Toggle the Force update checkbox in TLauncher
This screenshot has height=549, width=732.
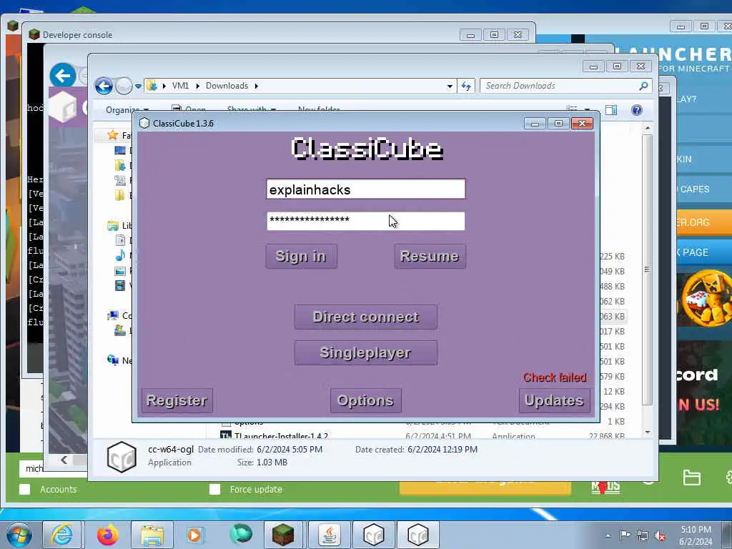(214, 489)
